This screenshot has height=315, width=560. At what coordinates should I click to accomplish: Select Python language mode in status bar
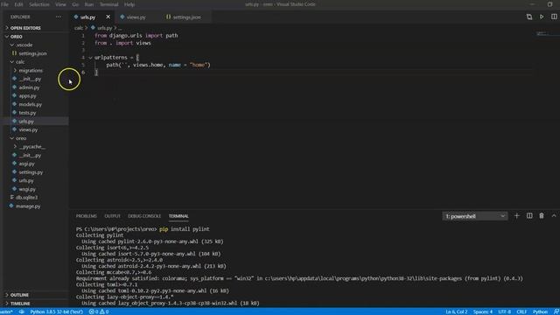point(540,311)
